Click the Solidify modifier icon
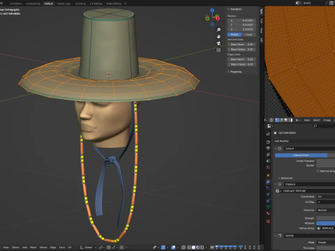Viewport: 335px width, 251px height. 280,236
